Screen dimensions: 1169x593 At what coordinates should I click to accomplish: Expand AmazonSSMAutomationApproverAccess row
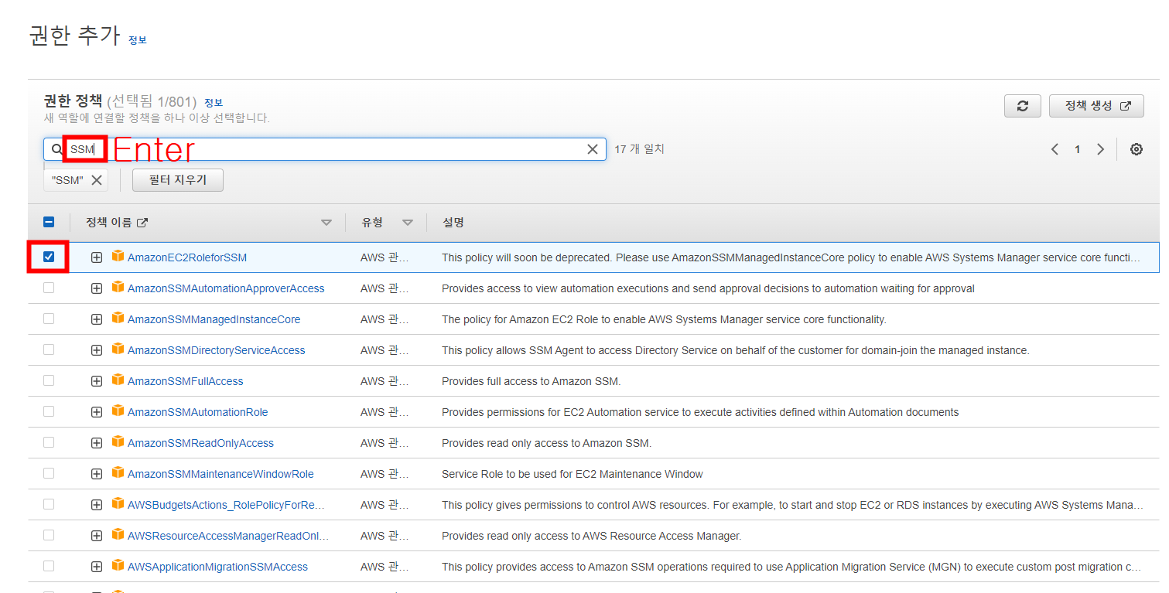[97, 288]
